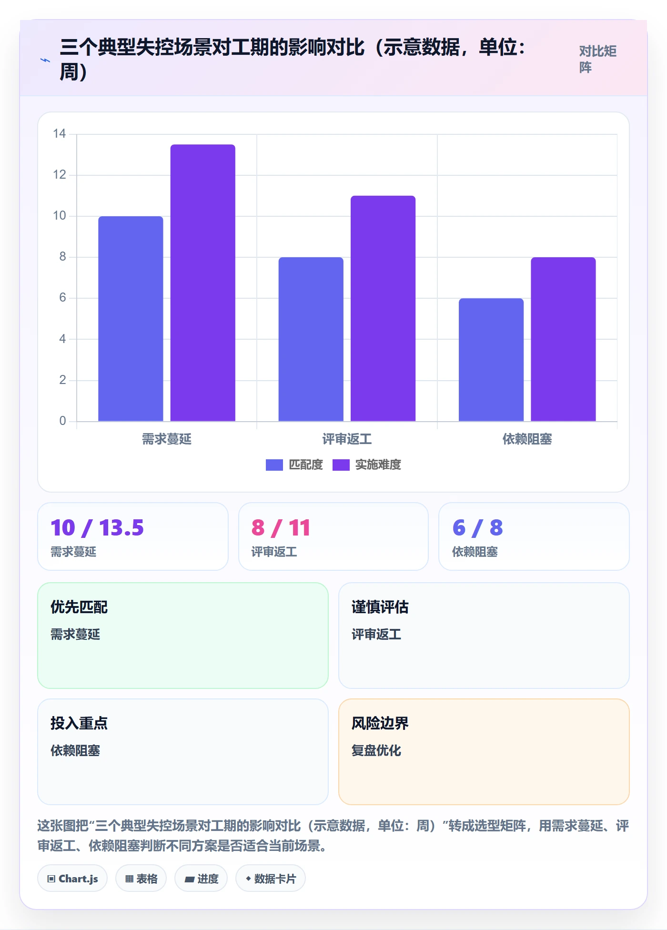Screen dimensions: 667x930
Task: Select the 谨慎评估 matrix card
Action: pos(484,636)
